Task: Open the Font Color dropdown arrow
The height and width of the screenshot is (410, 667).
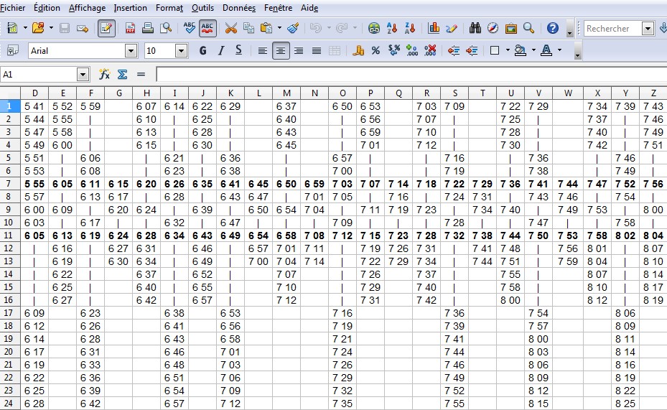Action: (559, 51)
